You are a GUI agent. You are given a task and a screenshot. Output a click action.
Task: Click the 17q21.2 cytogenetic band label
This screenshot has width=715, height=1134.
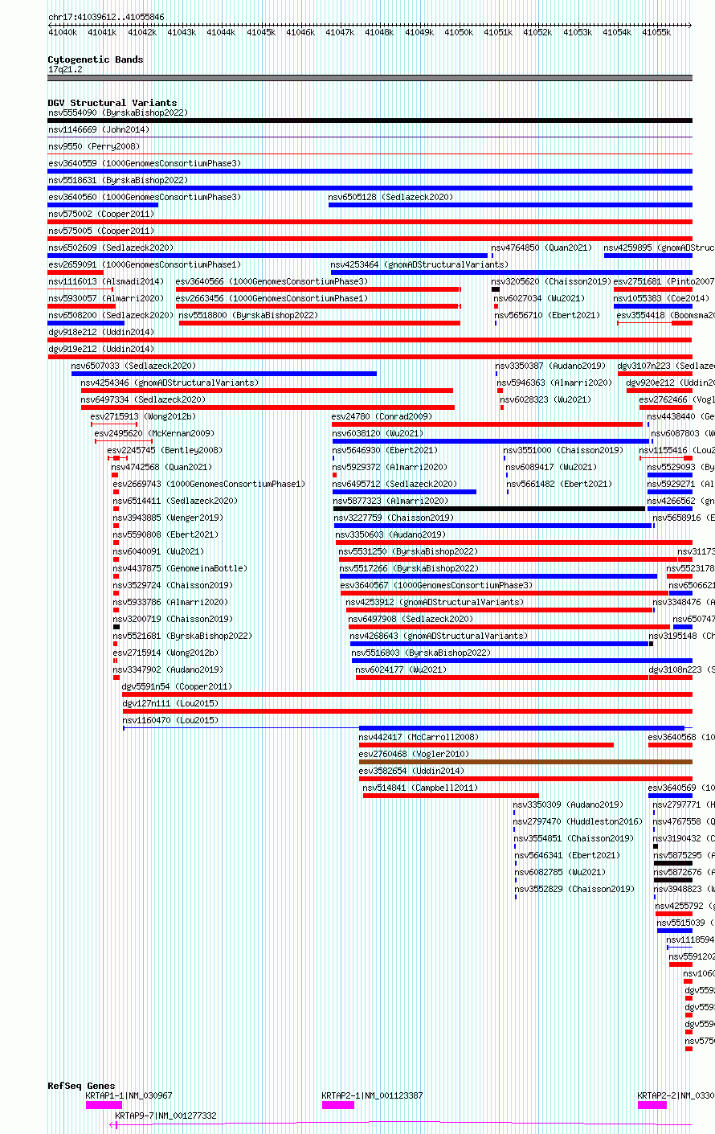pos(65,69)
